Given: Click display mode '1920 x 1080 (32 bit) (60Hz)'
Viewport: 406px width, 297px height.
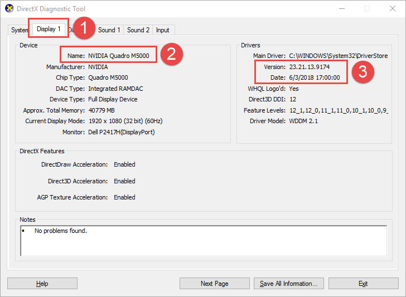Looking at the screenshot, I should pyautogui.click(x=125, y=121).
